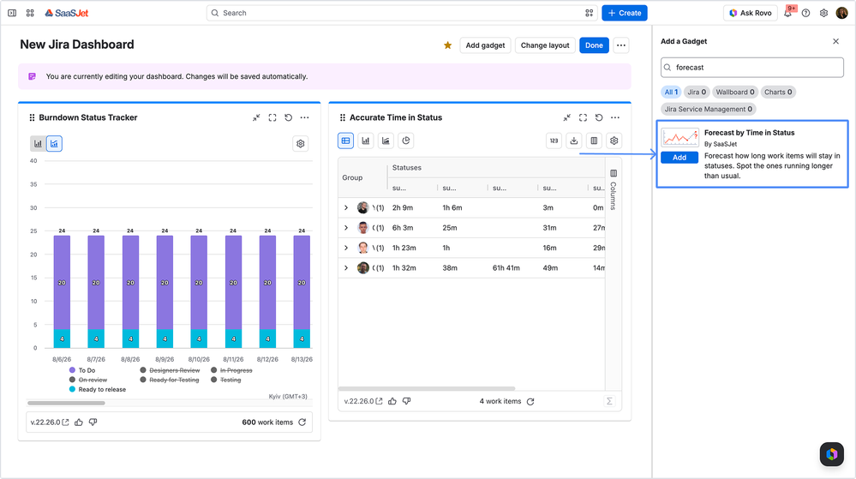Close the Add a Gadget panel
This screenshot has height=479, width=856.
835,41
